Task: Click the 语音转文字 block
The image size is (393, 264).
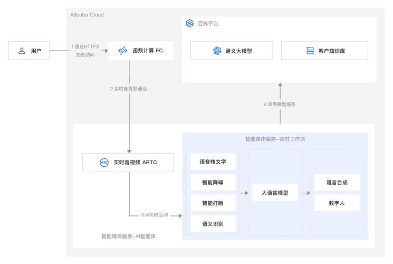Action: click(213, 162)
